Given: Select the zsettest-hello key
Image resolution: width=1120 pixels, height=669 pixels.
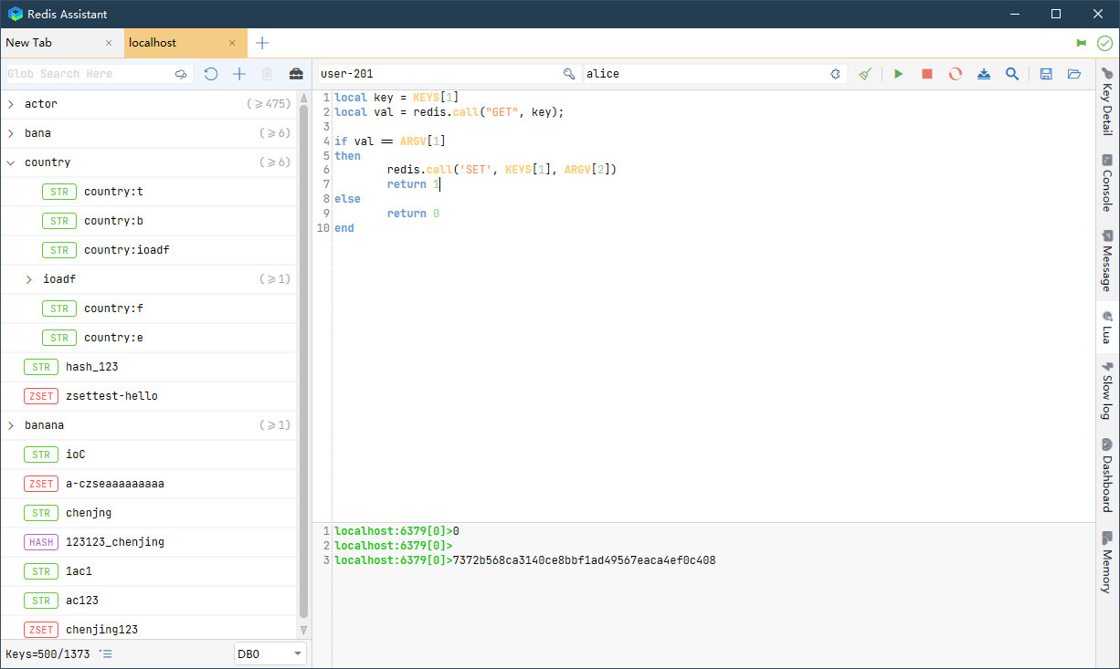Looking at the screenshot, I should (x=111, y=396).
